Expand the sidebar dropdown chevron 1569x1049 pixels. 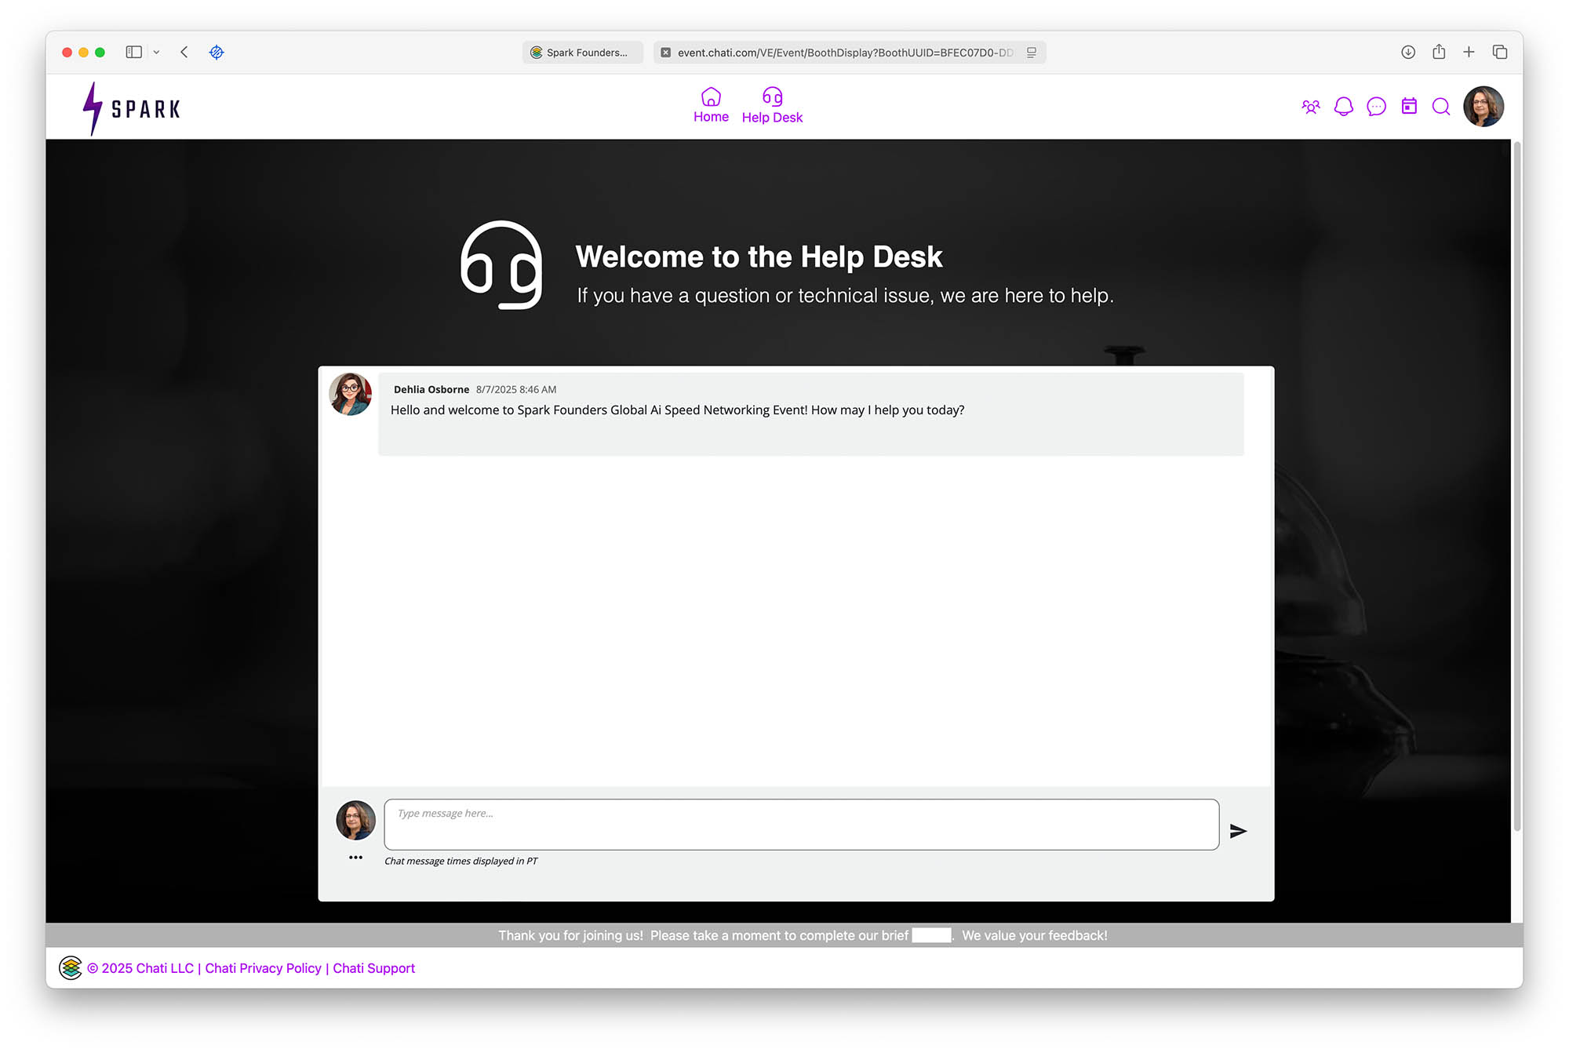tap(156, 53)
